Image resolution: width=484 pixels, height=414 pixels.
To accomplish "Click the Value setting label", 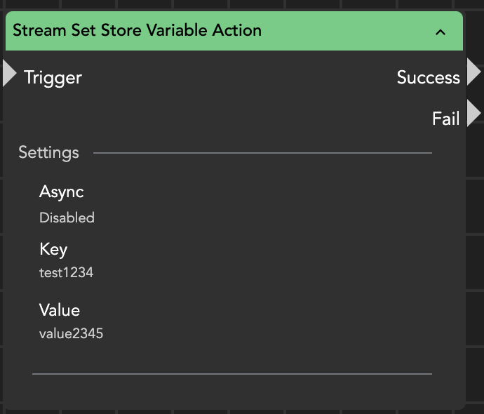I will pos(60,310).
